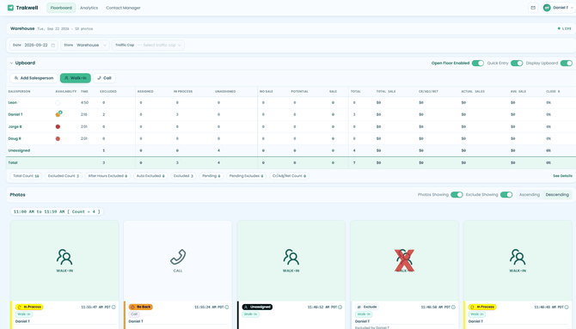576x329 pixels.
Task: Click Daniel T's orange availability indicator
Action: [58, 114]
